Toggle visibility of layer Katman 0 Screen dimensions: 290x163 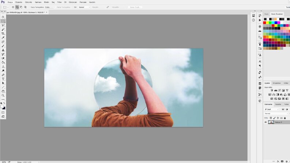pyautogui.click(x=265, y=122)
